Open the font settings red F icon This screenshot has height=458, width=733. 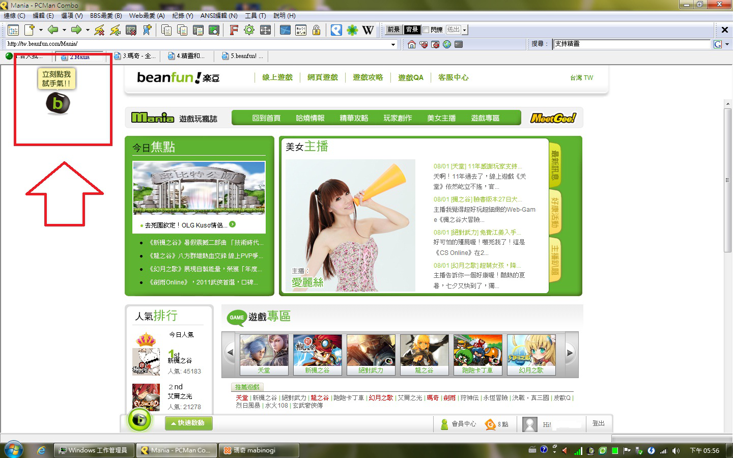click(234, 30)
